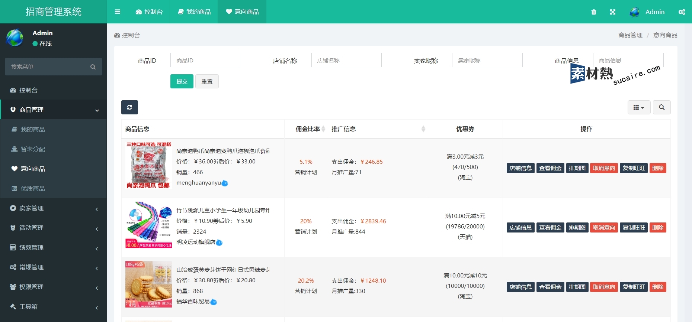Expand the 绩效管理 sidebar menu
This screenshot has width=692, height=322.
(54, 247)
